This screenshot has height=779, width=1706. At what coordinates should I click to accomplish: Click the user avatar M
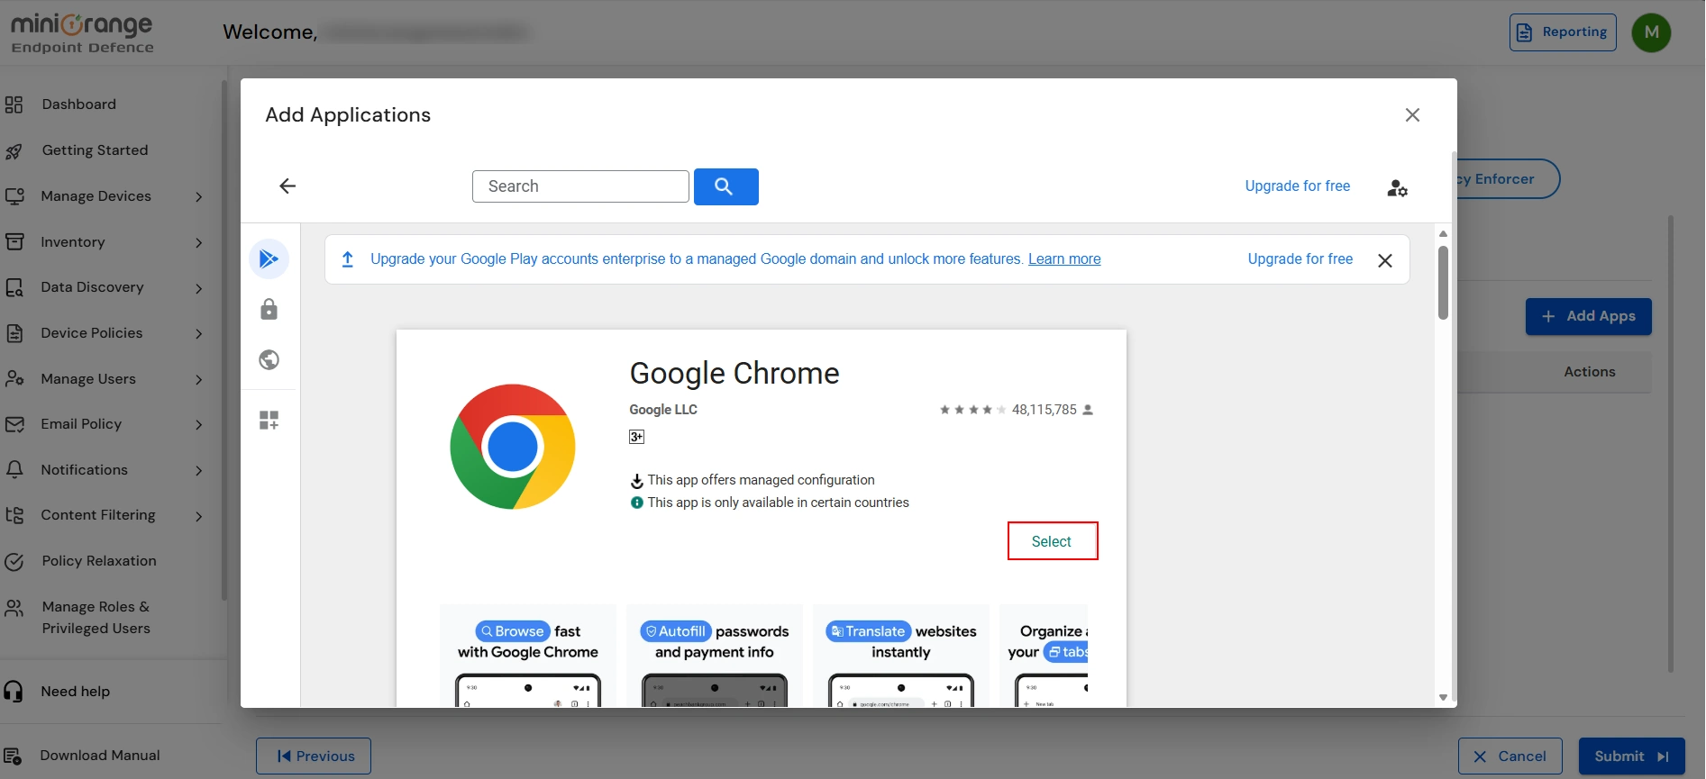coord(1651,32)
